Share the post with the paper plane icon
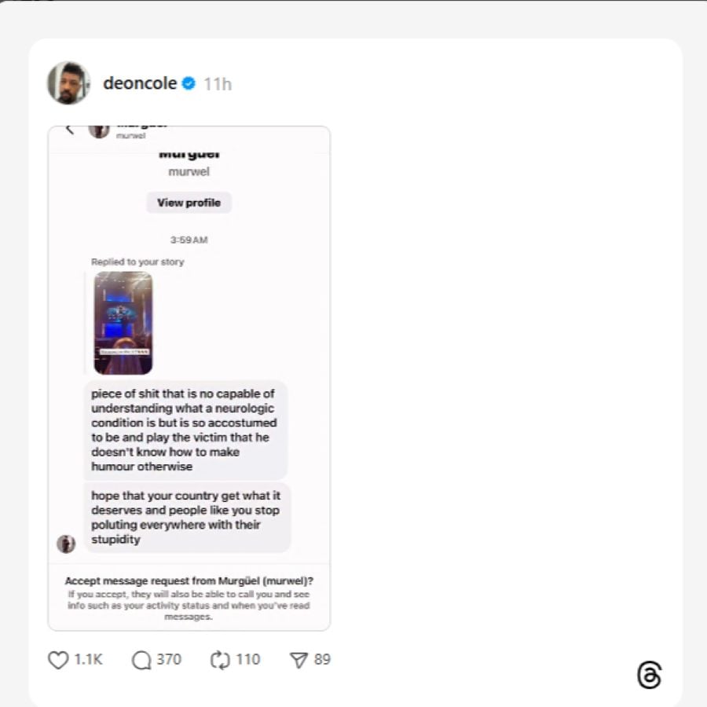This screenshot has width=707, height=707. 299,660
